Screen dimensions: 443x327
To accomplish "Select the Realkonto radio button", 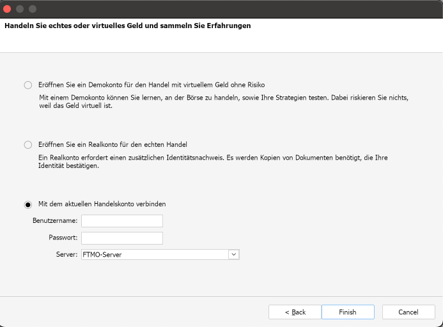I will (27, 145).
